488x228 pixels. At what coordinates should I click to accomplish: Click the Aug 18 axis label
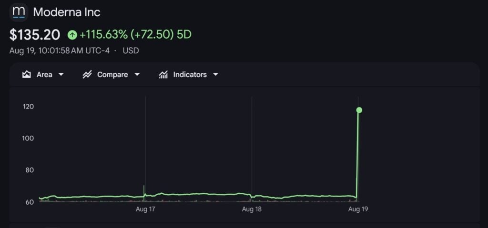pos(252,209)
